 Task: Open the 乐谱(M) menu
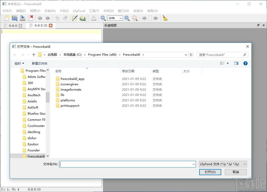(50, 11)
